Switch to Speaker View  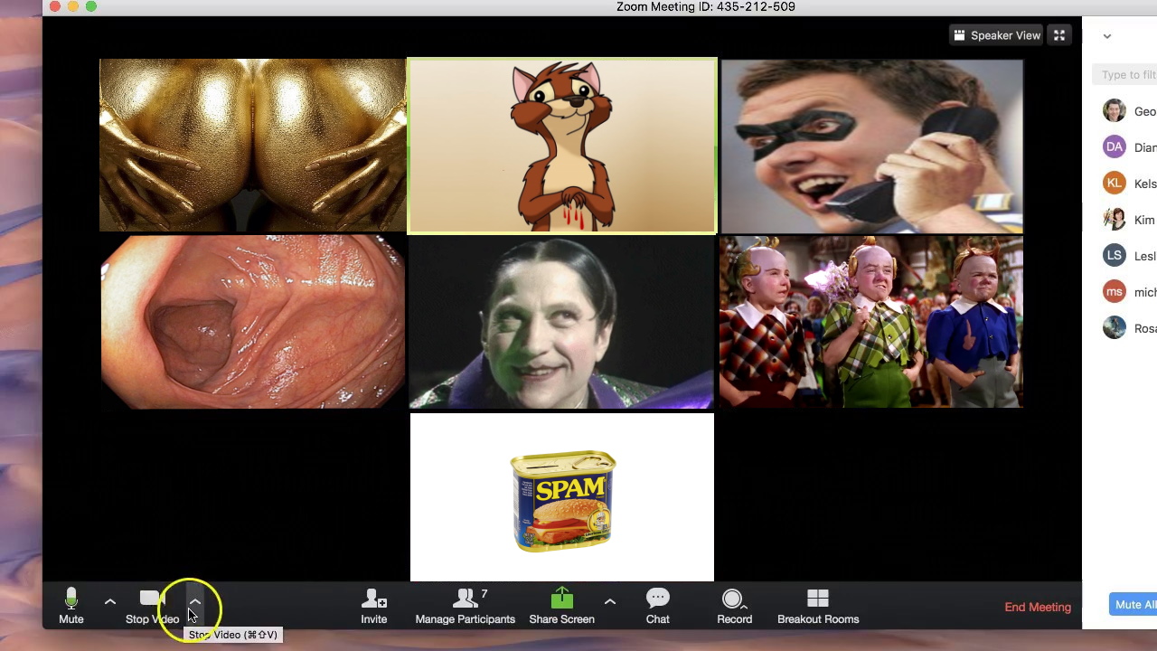pos(996,35)
